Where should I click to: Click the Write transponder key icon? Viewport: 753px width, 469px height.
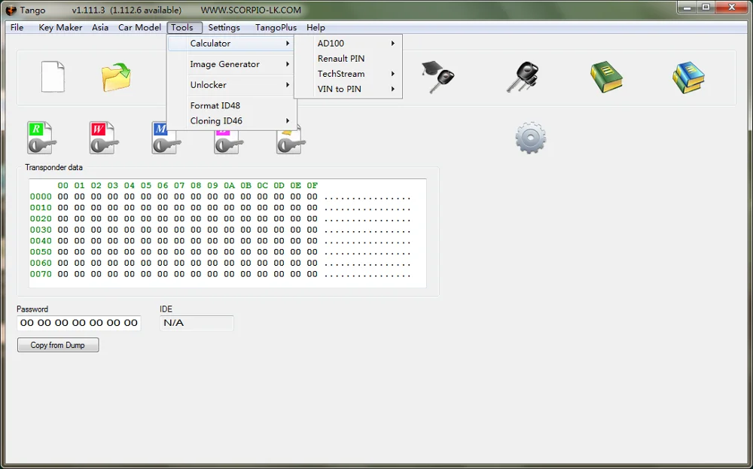pyautogui.click(x=102, y=137)
